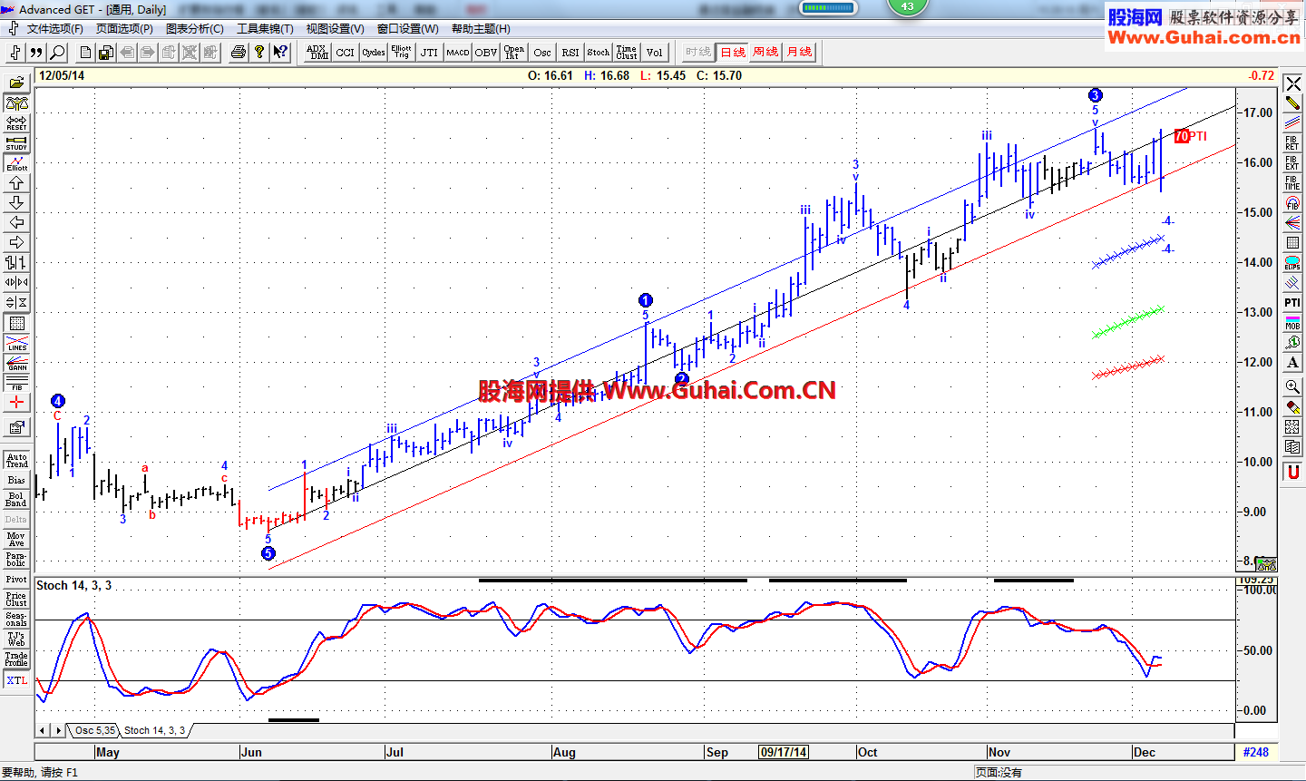Select the ELIPS ellipse tool
The height and width of the screenshot is (781, 1306).
1292,262
